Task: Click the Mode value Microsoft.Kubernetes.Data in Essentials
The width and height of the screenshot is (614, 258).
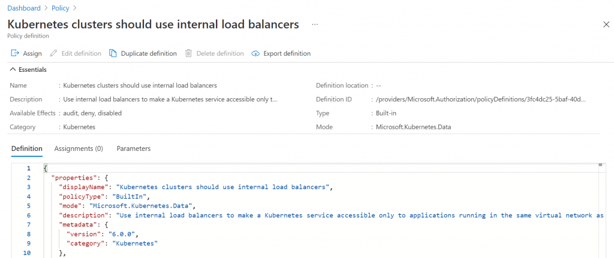Action: [414, 127]
